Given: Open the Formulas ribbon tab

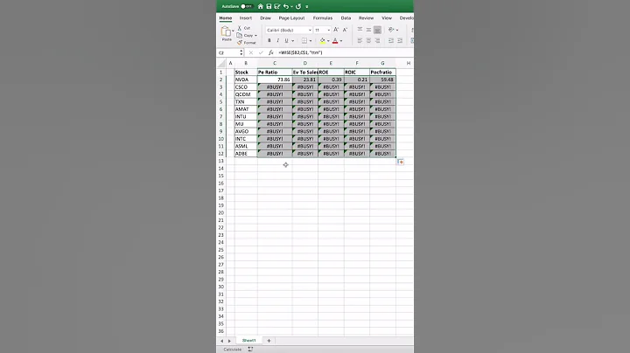Looking at the screenshot, I should 323,18.
